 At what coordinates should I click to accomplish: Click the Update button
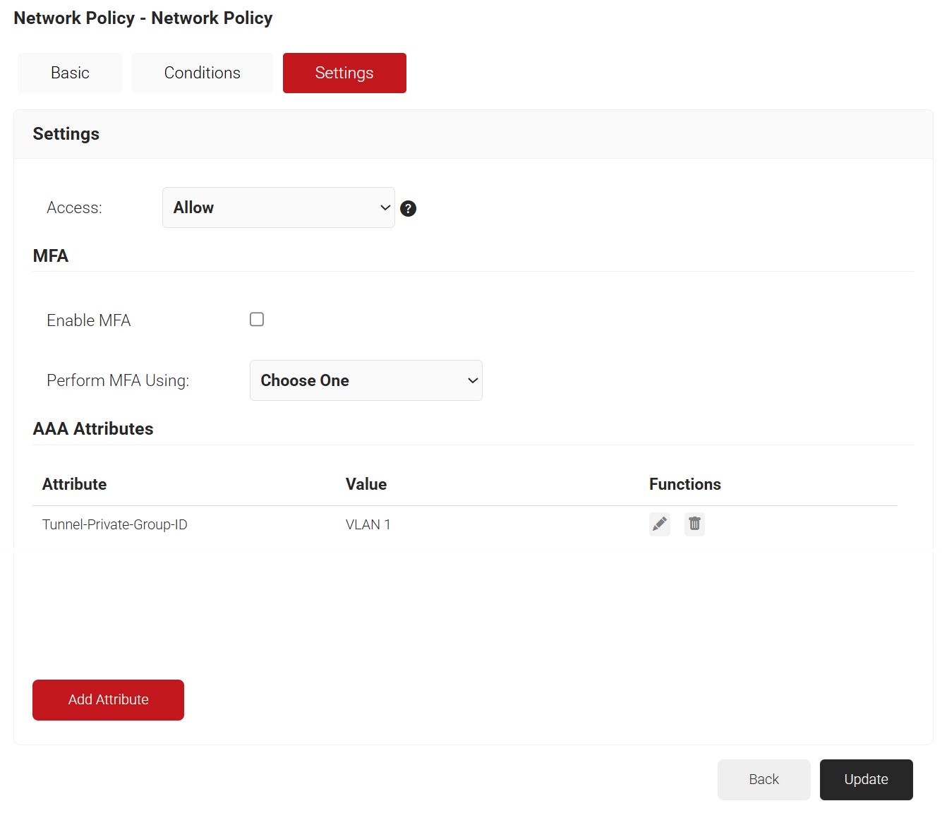[x=866, y=779]
